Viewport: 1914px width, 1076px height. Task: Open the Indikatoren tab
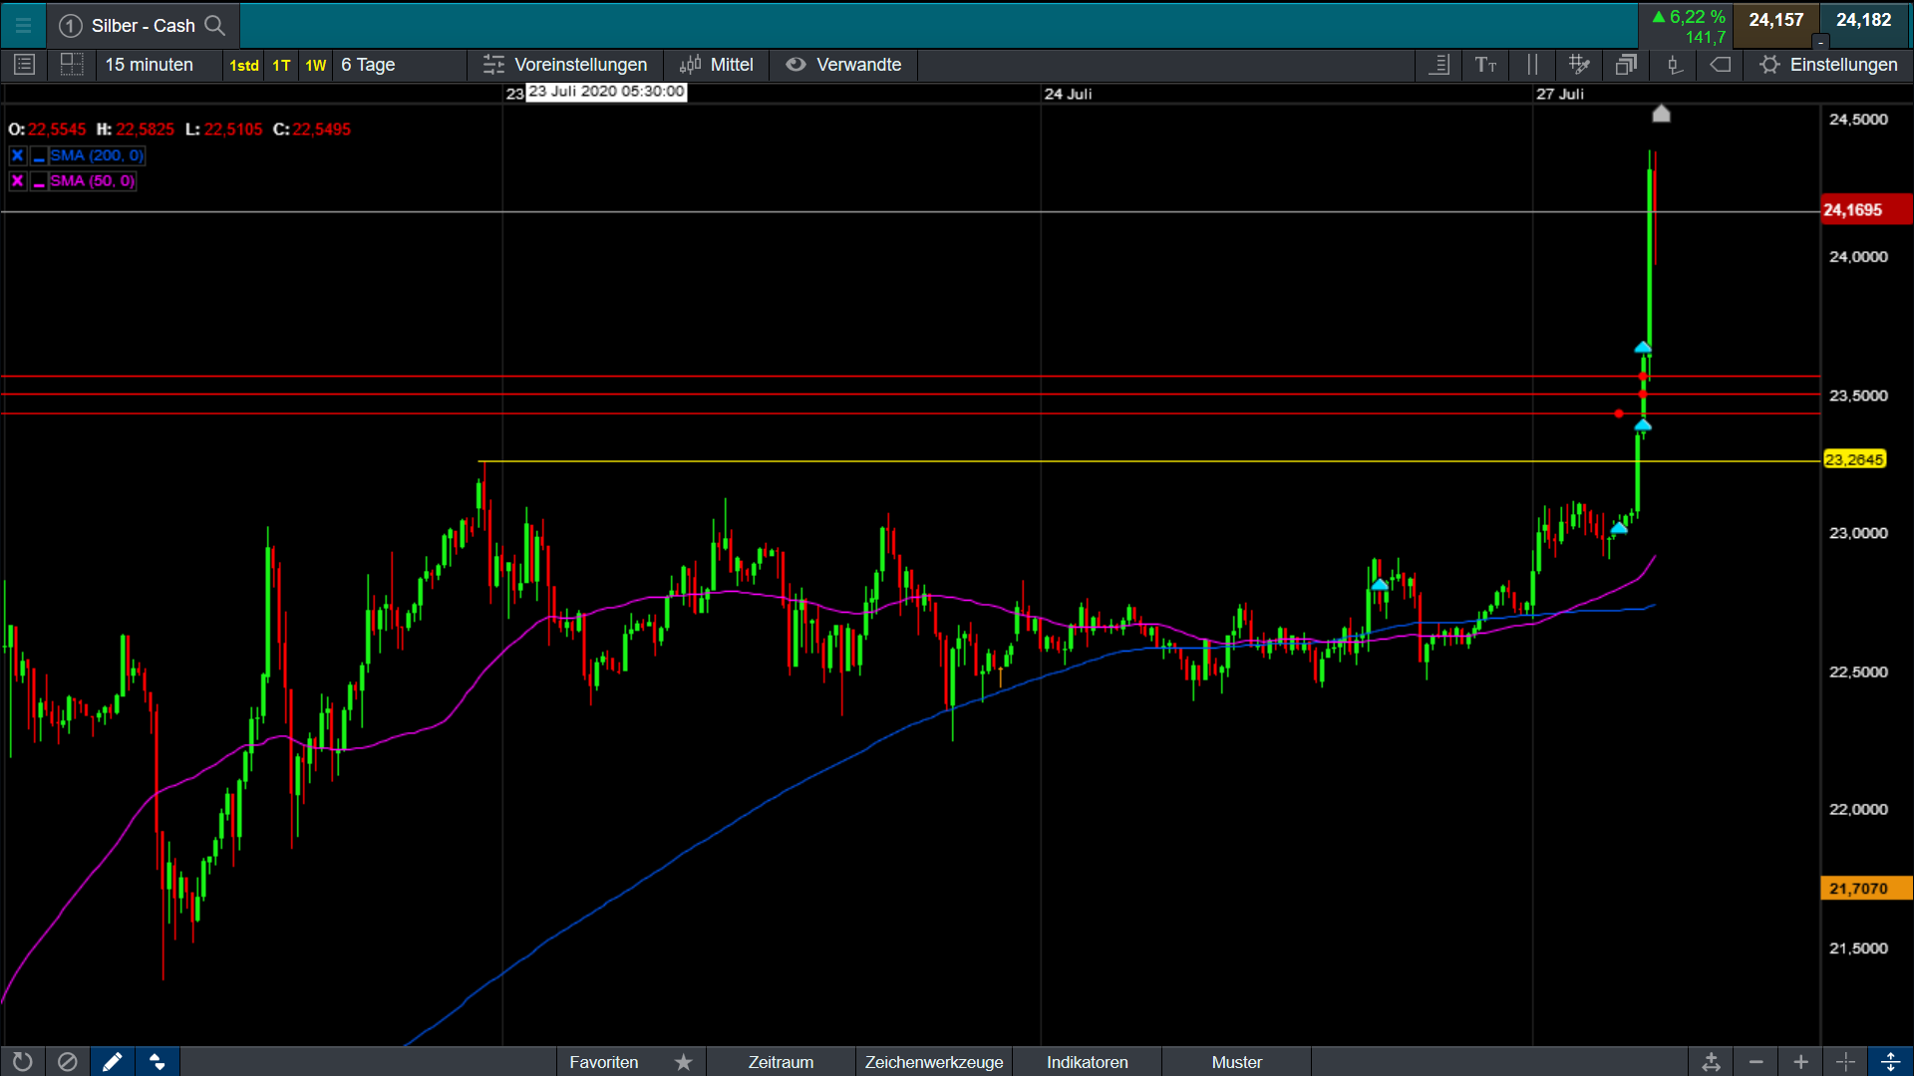[x=1087, y=1062]
